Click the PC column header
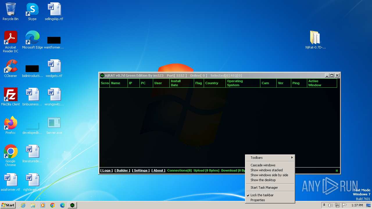The image size is (372, 209). click(x=146, y=83)
